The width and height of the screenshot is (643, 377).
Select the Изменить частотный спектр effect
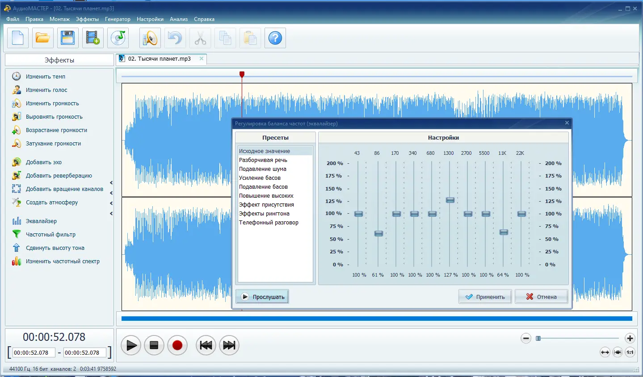(x=63, y=261)
